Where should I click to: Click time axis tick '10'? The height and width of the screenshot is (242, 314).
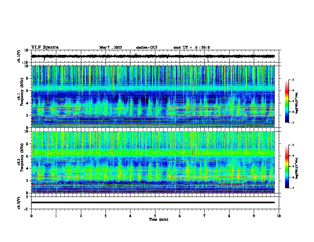[x=279, y=216]
